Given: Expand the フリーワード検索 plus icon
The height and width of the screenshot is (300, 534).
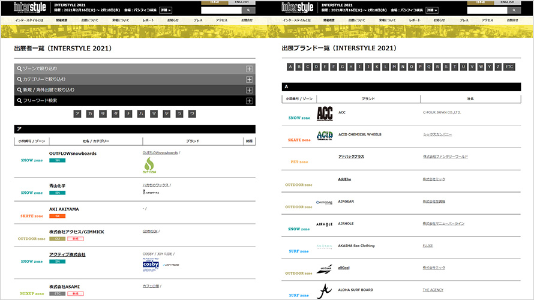Looking at the screenshot, I should coord(249,101).
